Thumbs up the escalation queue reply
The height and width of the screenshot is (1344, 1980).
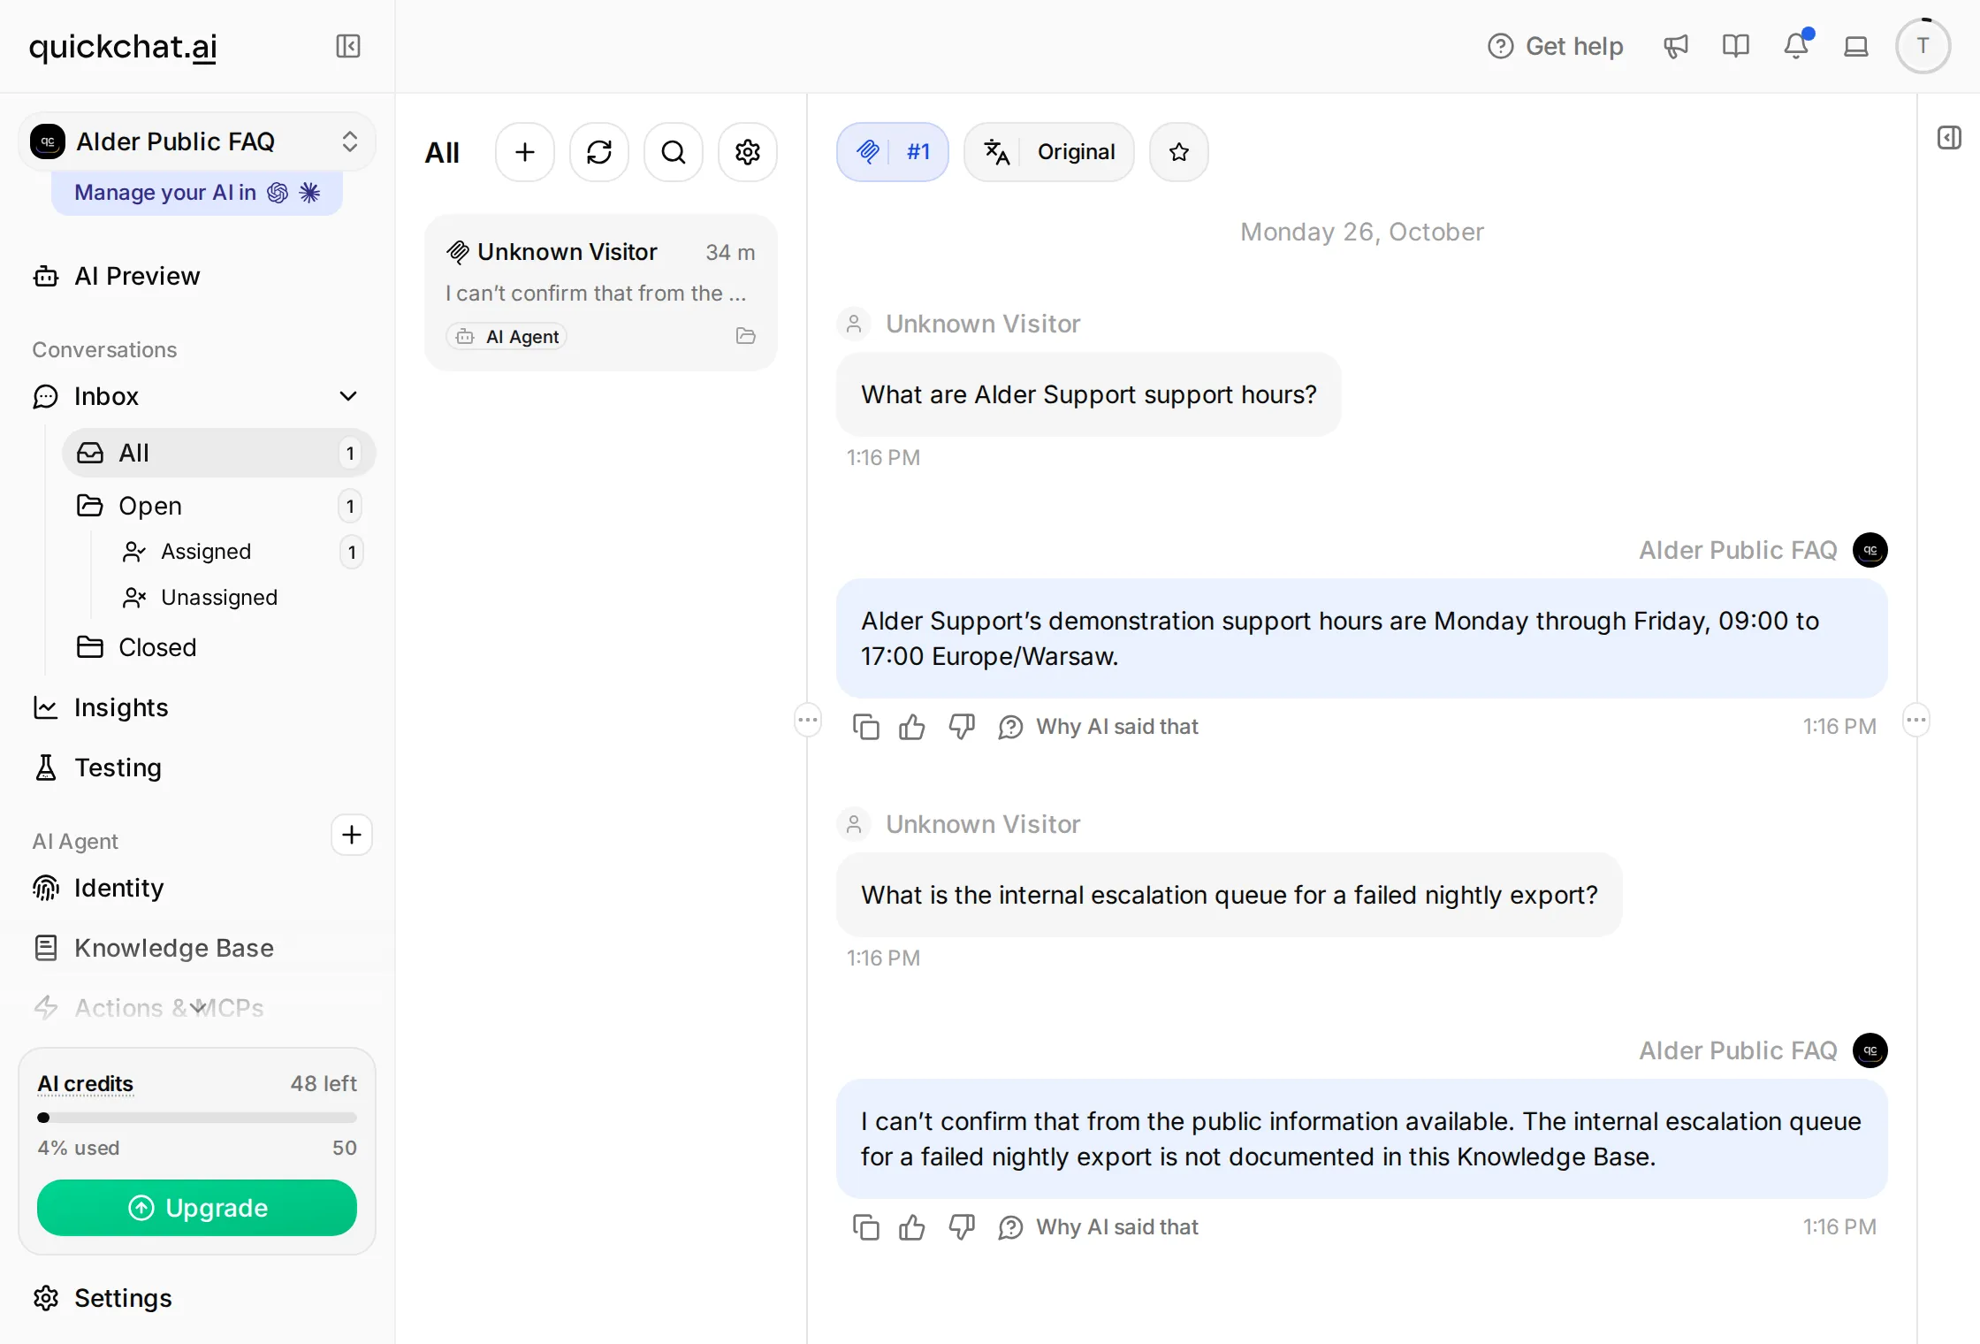click(912, 1227)
